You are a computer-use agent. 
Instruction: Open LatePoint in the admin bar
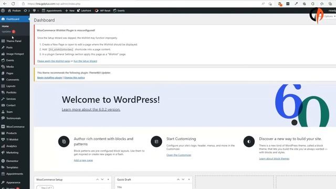pos(84,10)
